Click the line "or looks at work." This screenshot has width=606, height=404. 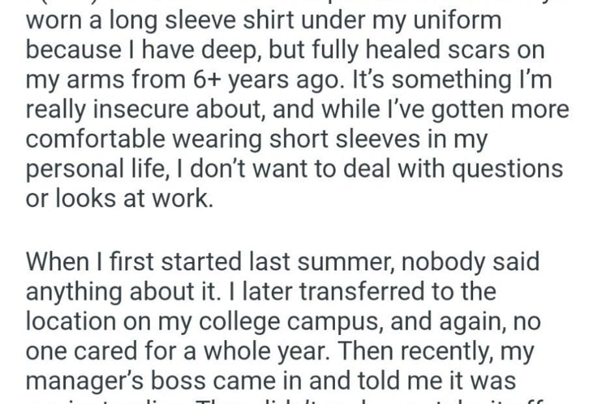coord(119,198)
